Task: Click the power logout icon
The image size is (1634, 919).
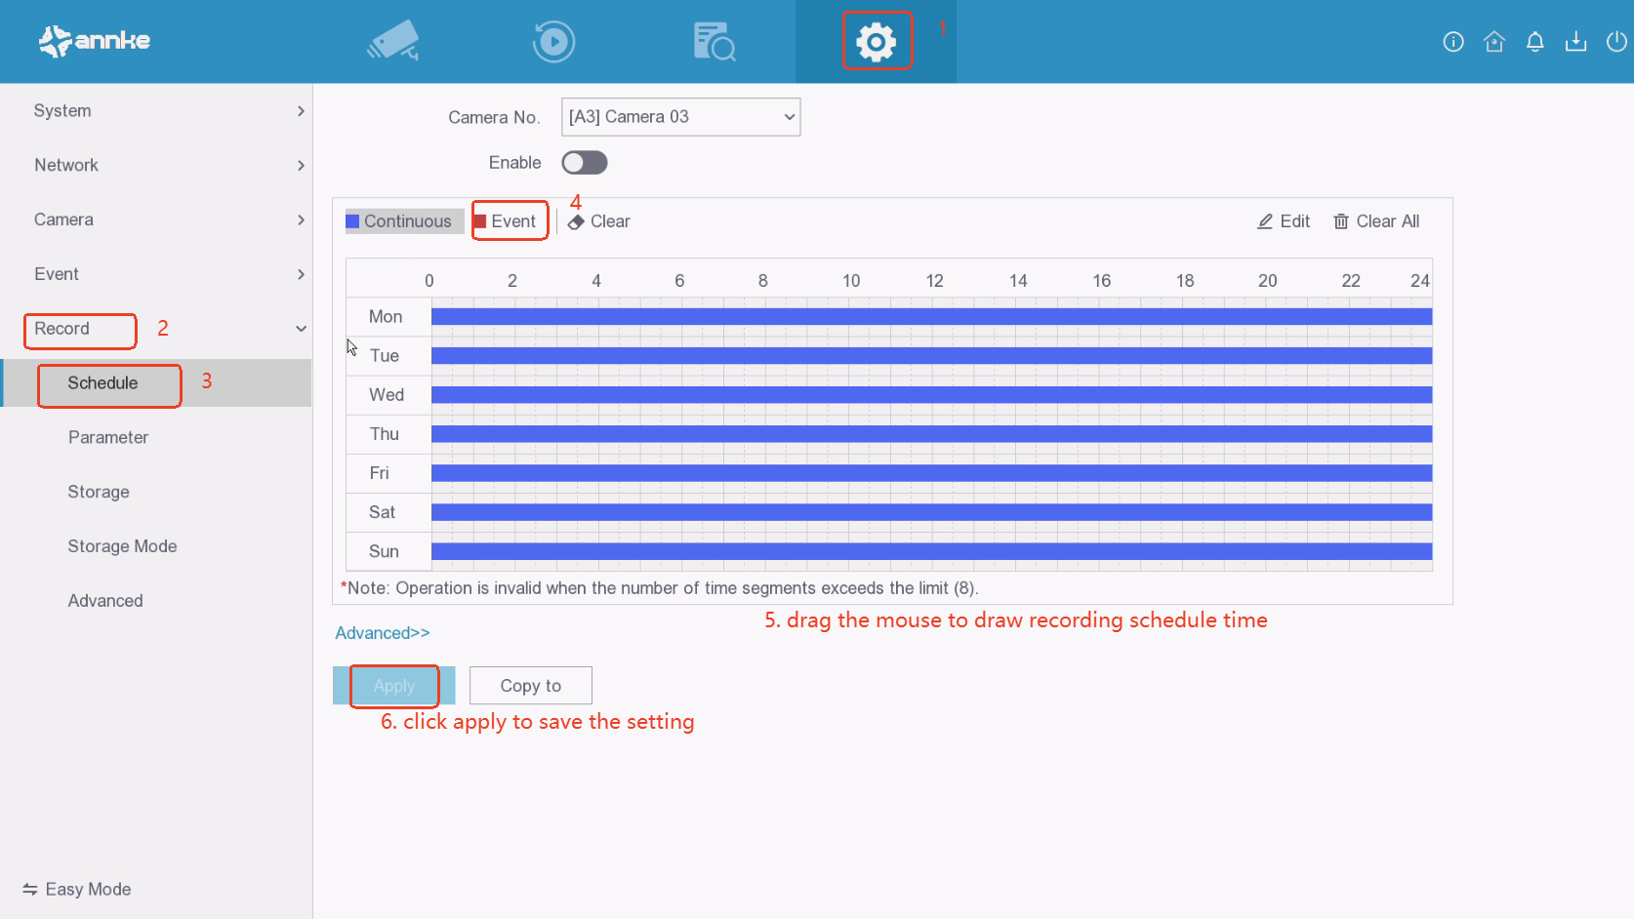Action: (1616, 41)
